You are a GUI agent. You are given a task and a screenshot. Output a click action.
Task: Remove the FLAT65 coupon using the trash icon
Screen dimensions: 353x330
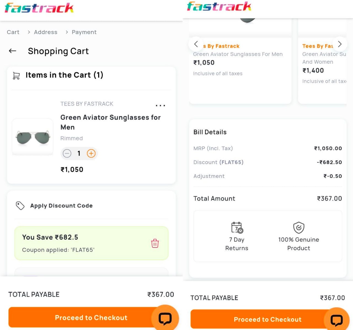pyautogui.click(x=155, y=244)
